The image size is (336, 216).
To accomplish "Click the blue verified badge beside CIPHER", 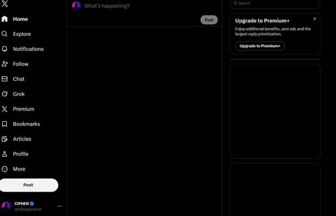I will (32, 204).
